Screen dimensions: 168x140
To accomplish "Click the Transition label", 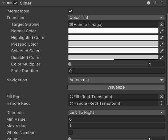I will pos(16,18).
